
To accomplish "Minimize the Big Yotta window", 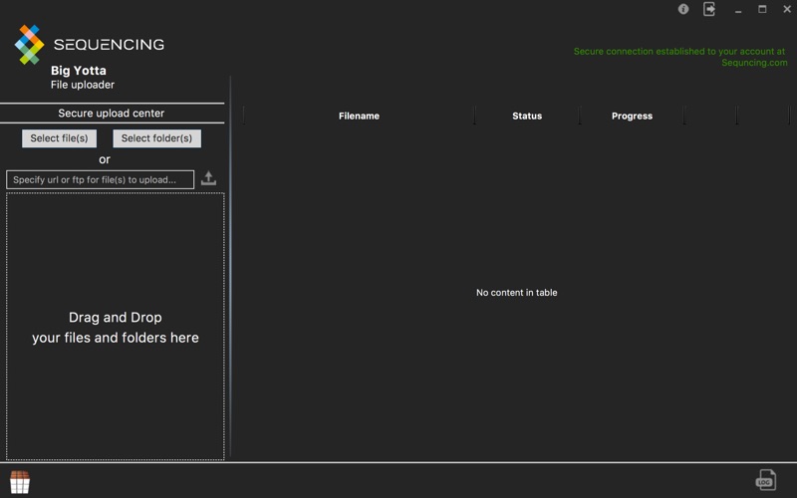I will point(738,10).
